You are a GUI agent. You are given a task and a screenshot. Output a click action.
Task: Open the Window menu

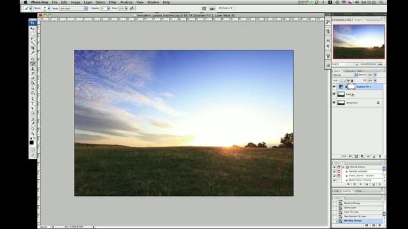pyautogui.click(x=153, y=3)
